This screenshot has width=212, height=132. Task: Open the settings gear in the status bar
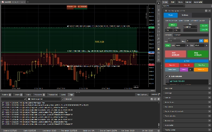pos(158,131)
